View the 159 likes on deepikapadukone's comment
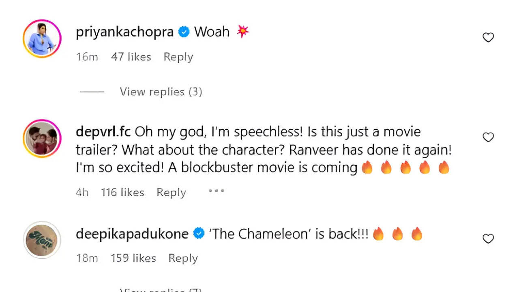This screenshot has width=519, height=292. [133, 258]
